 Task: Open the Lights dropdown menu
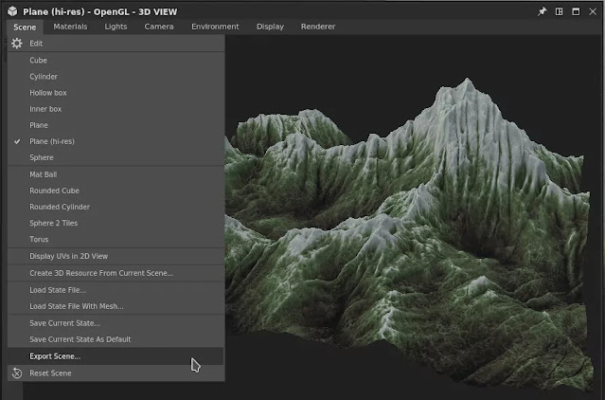tap(116, 27)
